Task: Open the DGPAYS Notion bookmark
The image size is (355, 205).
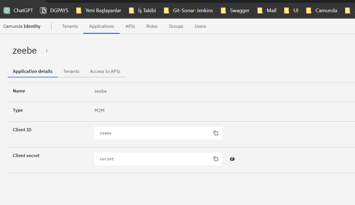Action: point(54,10)
